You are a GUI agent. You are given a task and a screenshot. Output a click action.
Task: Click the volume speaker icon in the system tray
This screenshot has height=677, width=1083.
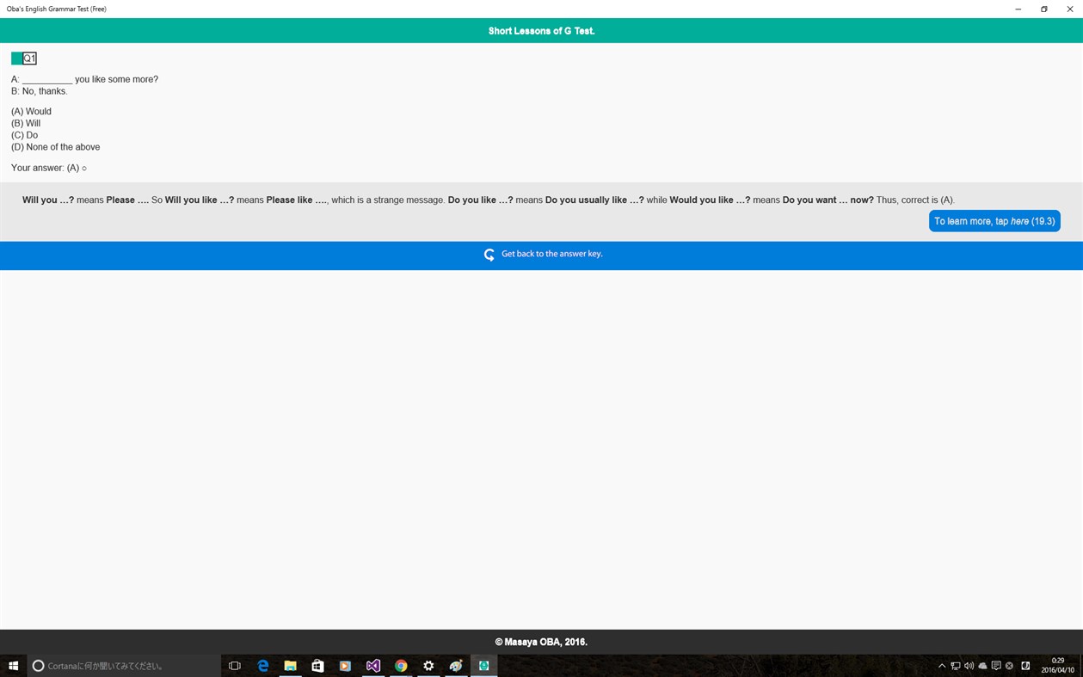pyautogui.click(x=969, y=666)
